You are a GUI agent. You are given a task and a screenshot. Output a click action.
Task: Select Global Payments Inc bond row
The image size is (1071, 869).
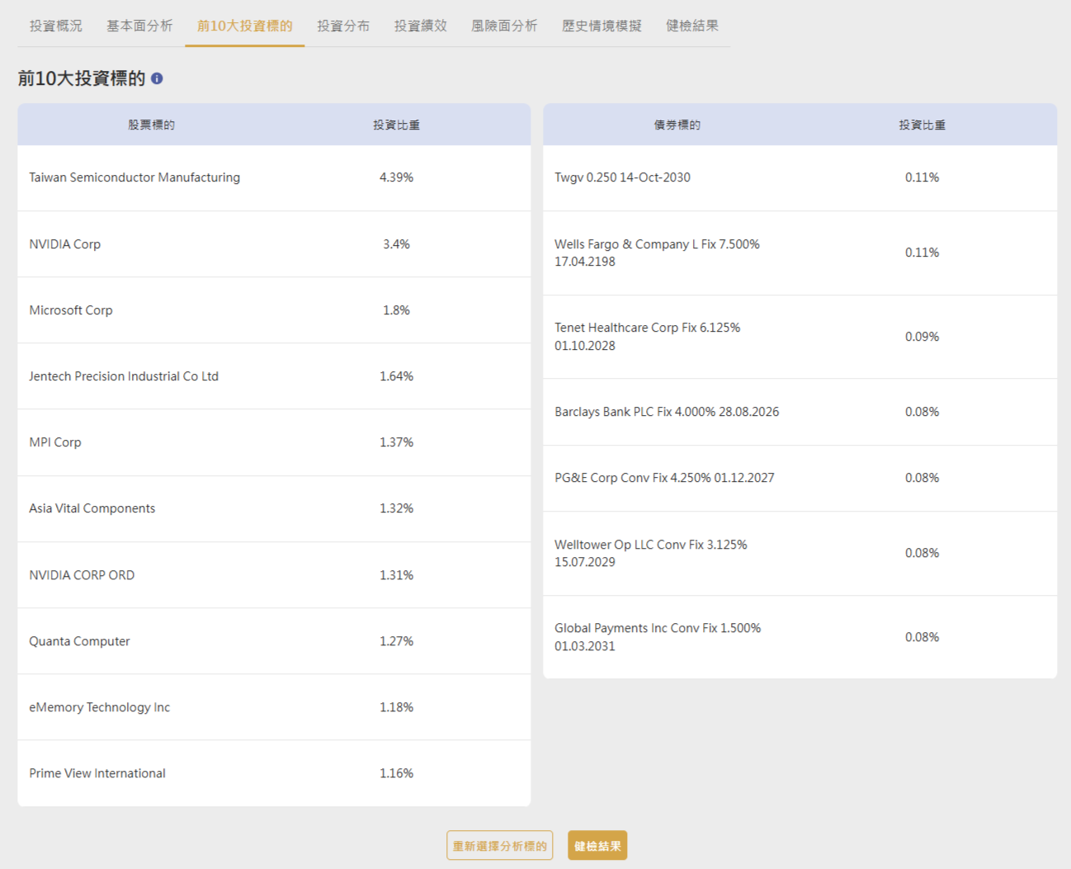pos(800,637)
